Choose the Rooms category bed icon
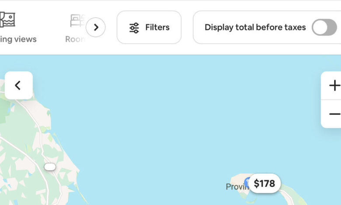Screen dimensions: 341x205 click(78, 21)
